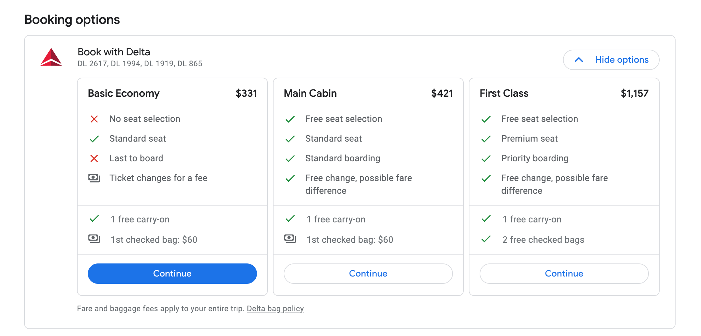
Task: Click the fee icon beside Ticket changes for a fee
Action: pos(94,178)
